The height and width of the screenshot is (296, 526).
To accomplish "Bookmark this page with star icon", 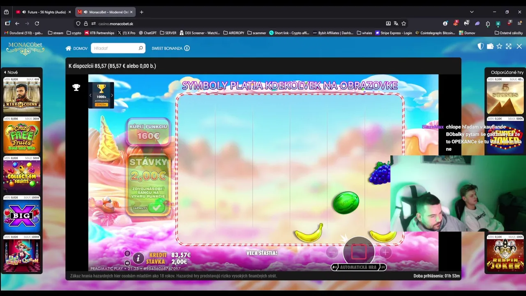I will (x=404, y=23).
